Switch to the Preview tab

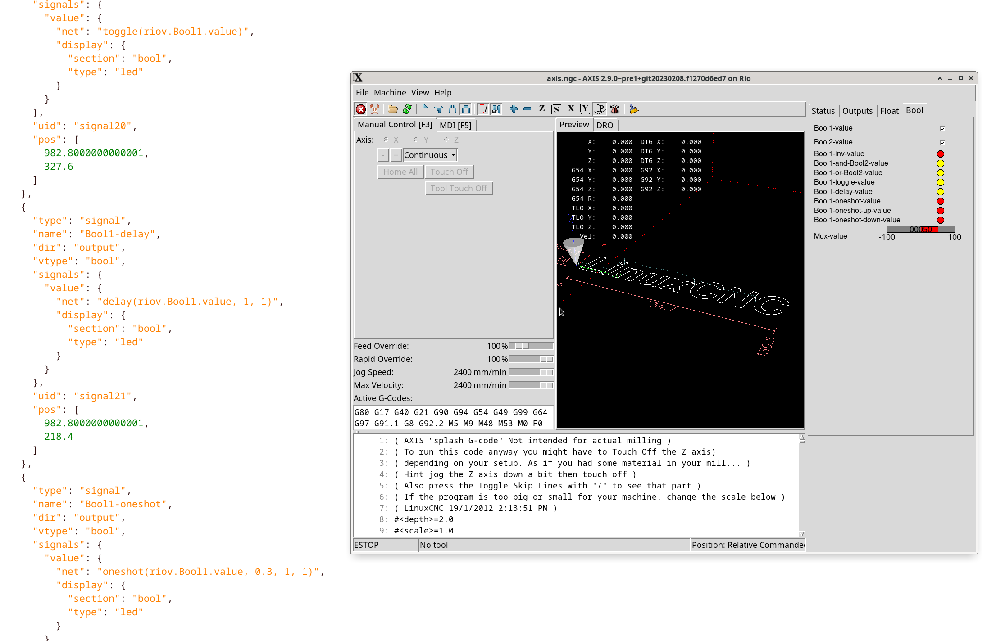point(574,124)
